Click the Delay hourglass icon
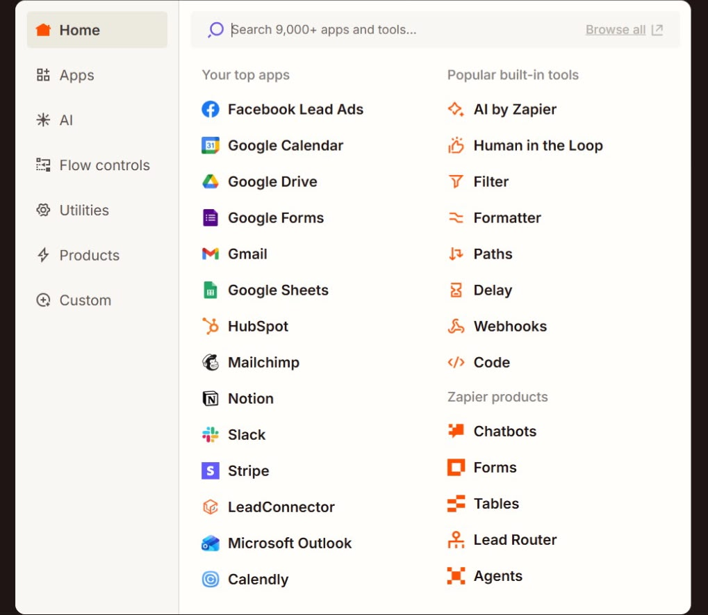Screen dimensions: 708x615 (x=456, y=290)
